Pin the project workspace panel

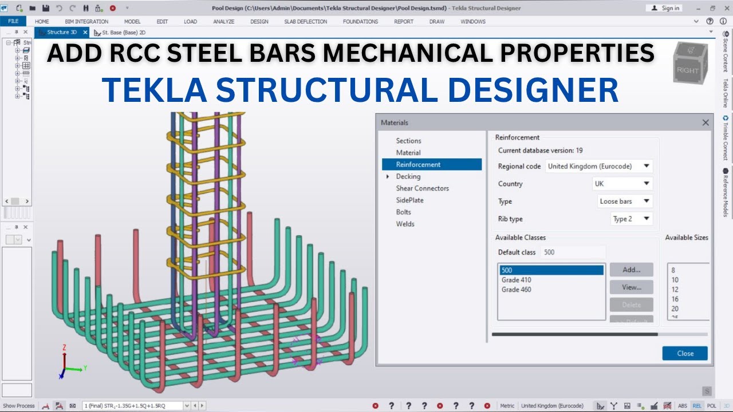pyautogui.click(x=16, y=32)
